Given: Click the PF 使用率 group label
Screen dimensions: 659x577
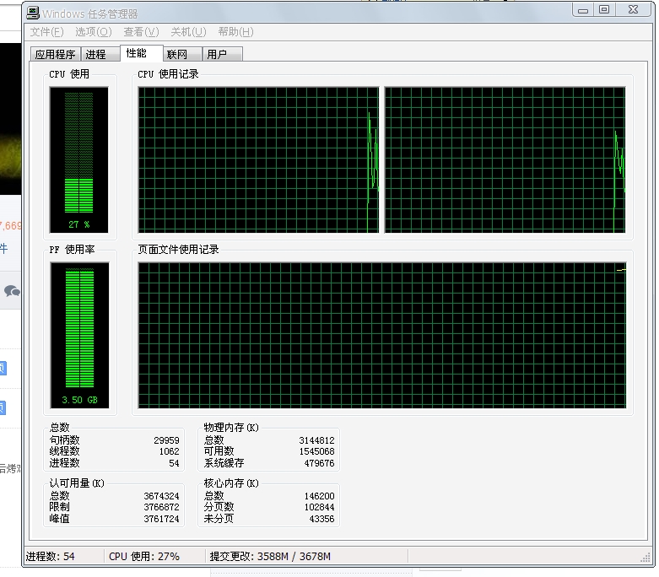Looking at the screenshot, I should (x=72, y=250).
